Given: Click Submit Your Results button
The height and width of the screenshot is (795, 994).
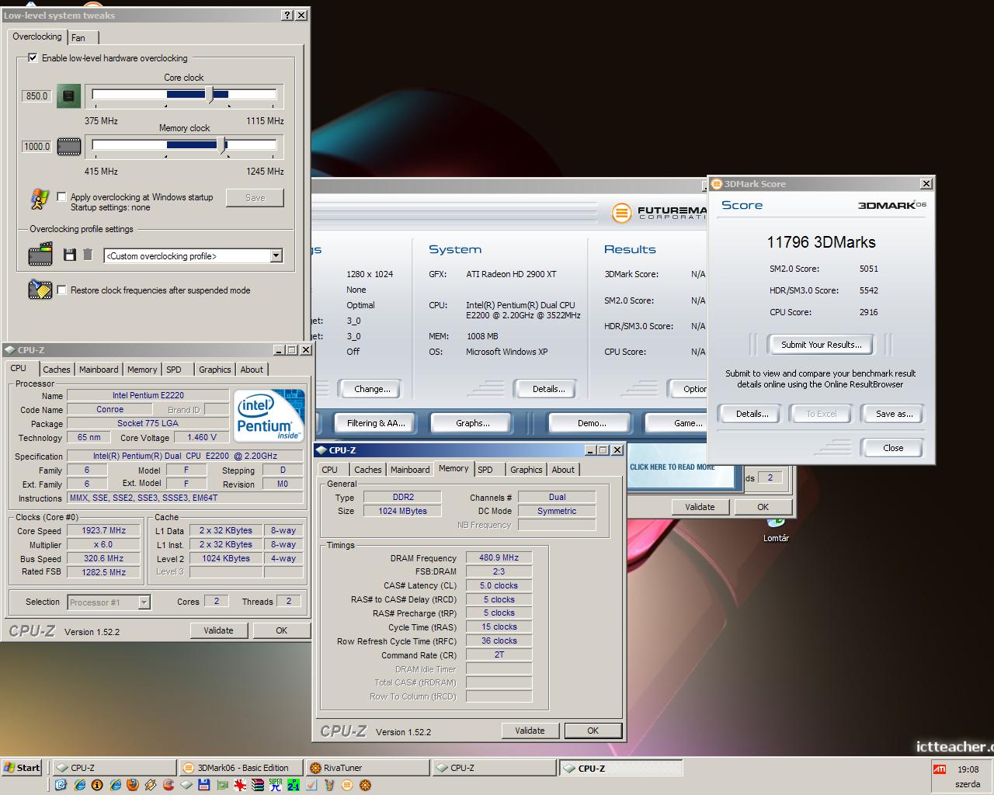Looking at the screenshot, I should click(821, 345).
